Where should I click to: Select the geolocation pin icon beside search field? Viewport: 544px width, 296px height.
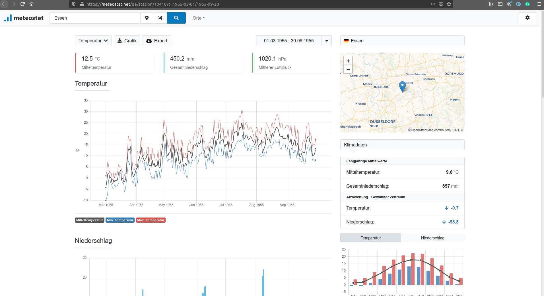147,18
